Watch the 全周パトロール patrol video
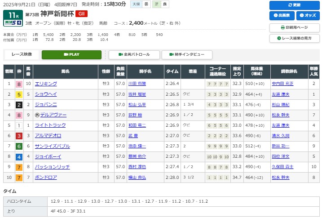The height and width of the screenshot is (218, 322). click(134, 54)
